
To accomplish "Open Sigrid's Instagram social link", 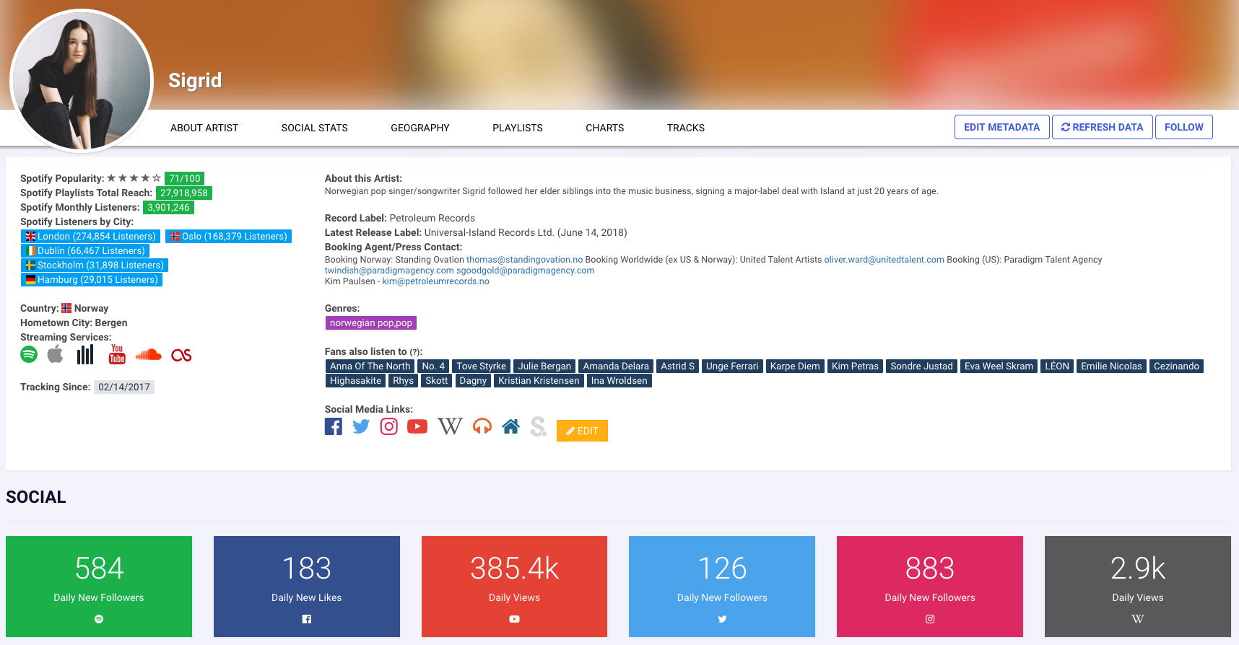I will [x=389, y=426].
